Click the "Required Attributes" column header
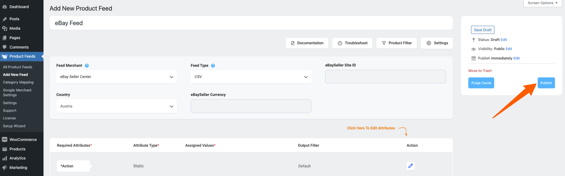 [74, 146]
